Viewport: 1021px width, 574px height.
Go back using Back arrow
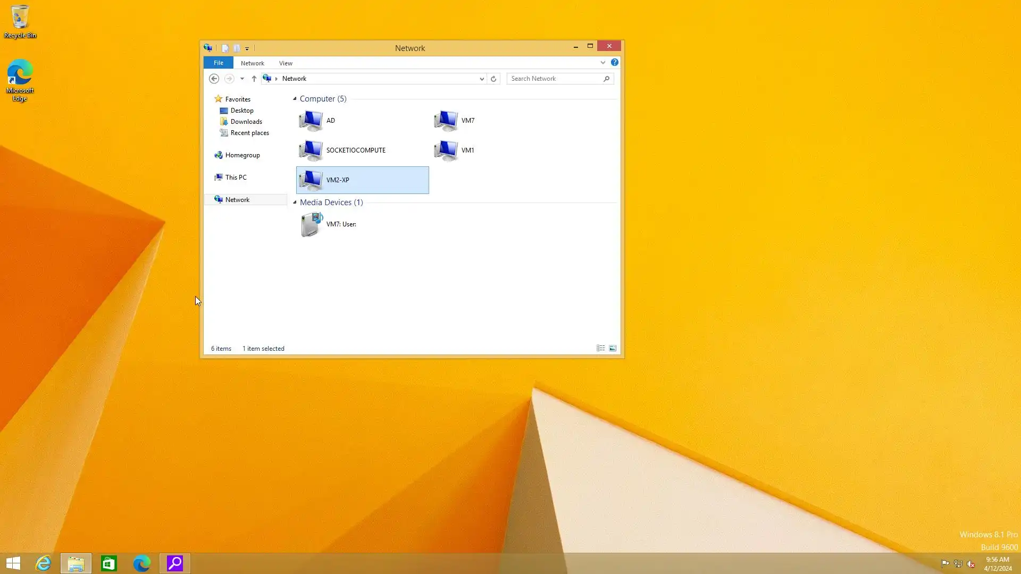tap(214, 79)
